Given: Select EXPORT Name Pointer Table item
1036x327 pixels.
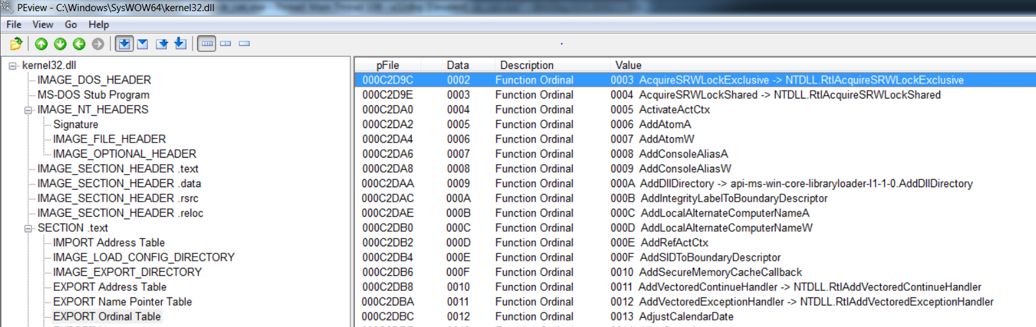Looking at the screenshot, I should (122, 301).
